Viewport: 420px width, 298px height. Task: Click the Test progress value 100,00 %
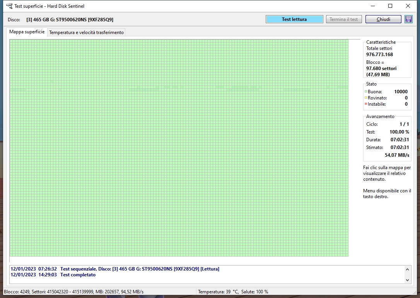click(x=400, y=132)
